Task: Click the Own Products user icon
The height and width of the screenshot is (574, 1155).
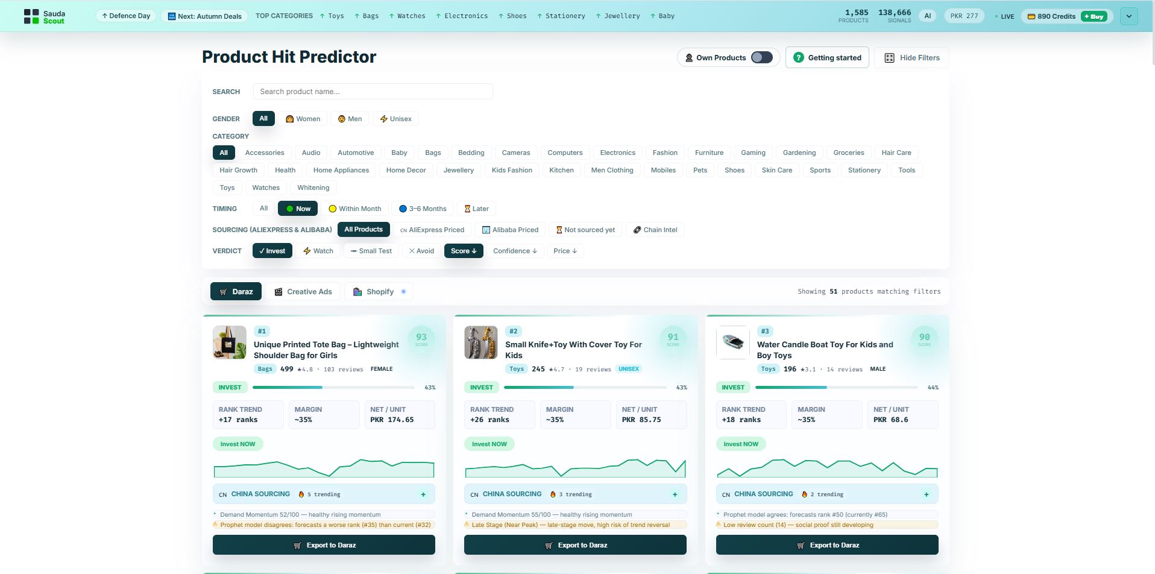Action: click(x=689, y=58)
